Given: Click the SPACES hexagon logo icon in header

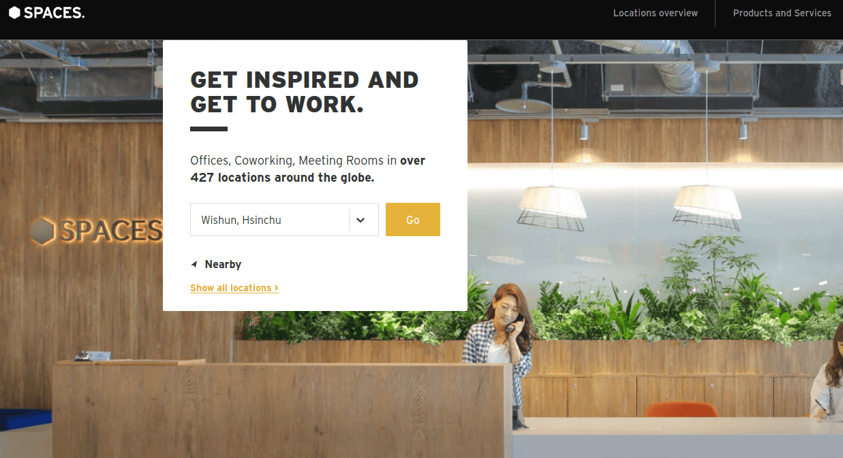Looking at the screenshot, I should (x=14, y=13).
